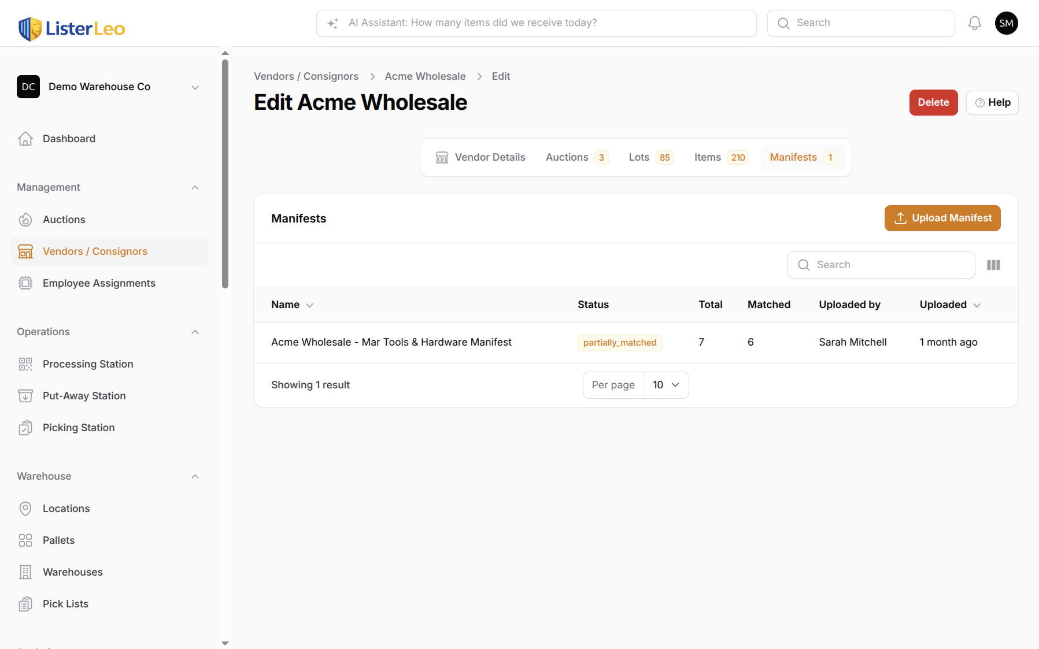Open notifications bell

point(975,23)
